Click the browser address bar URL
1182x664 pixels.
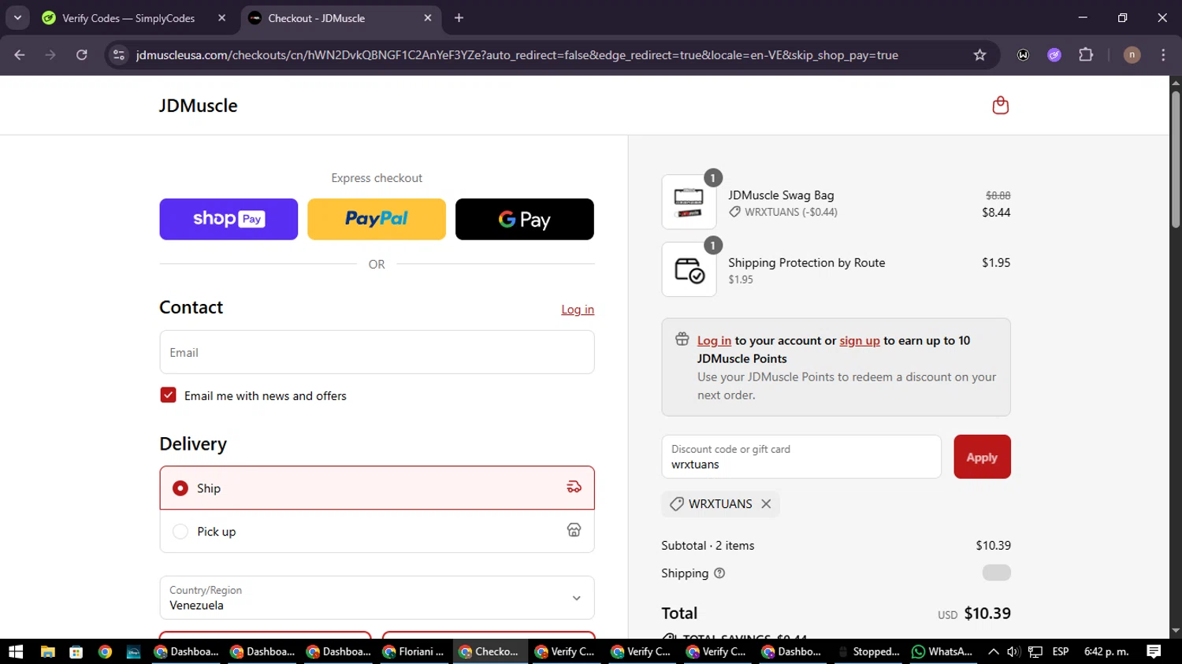(x=517, y=55)
